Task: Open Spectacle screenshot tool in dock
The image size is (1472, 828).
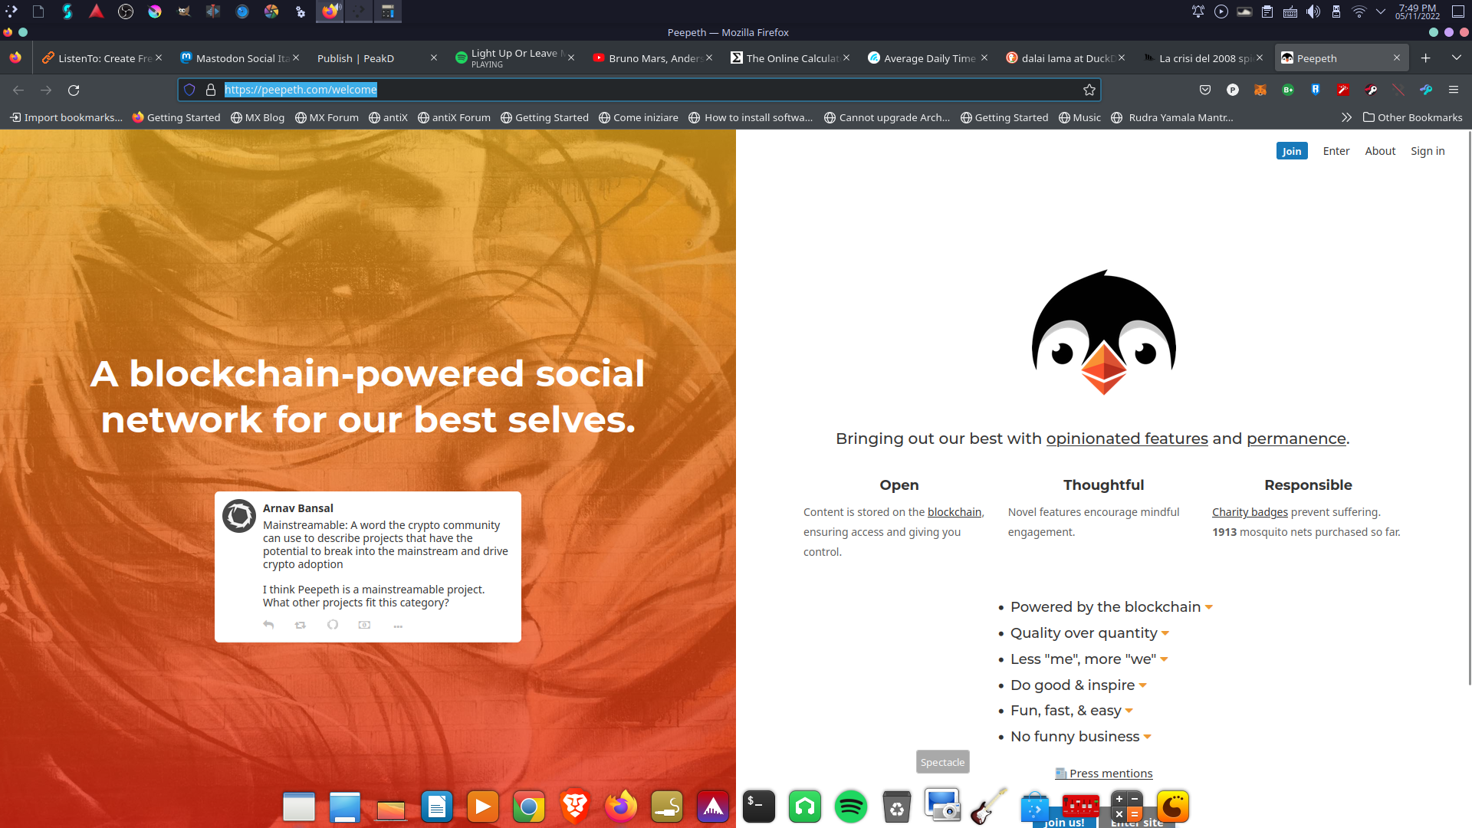Action: click(x=942, y=805)
